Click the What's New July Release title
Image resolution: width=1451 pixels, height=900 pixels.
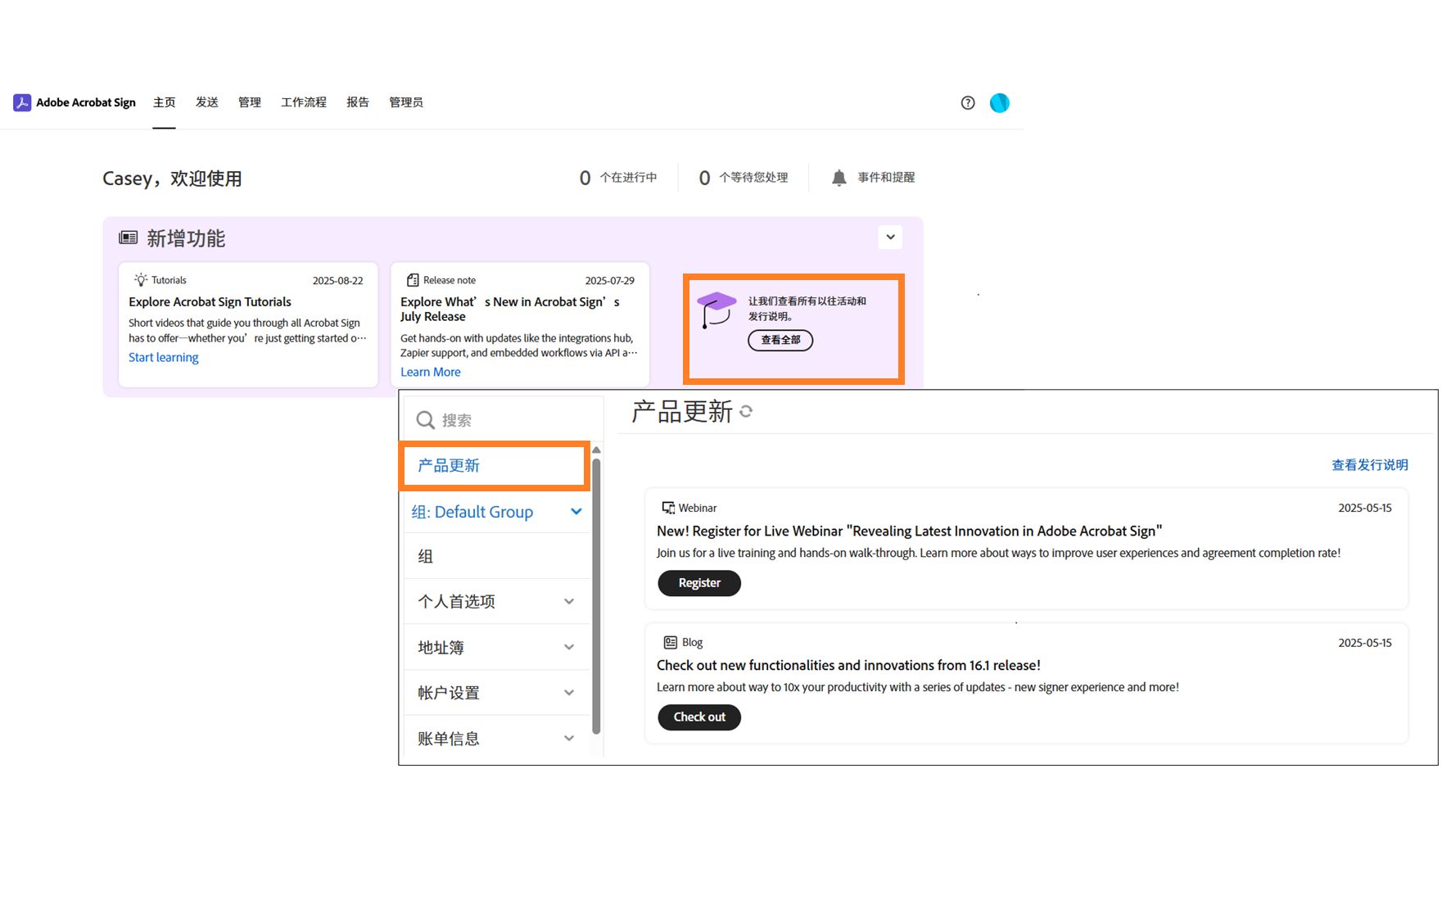510,310
